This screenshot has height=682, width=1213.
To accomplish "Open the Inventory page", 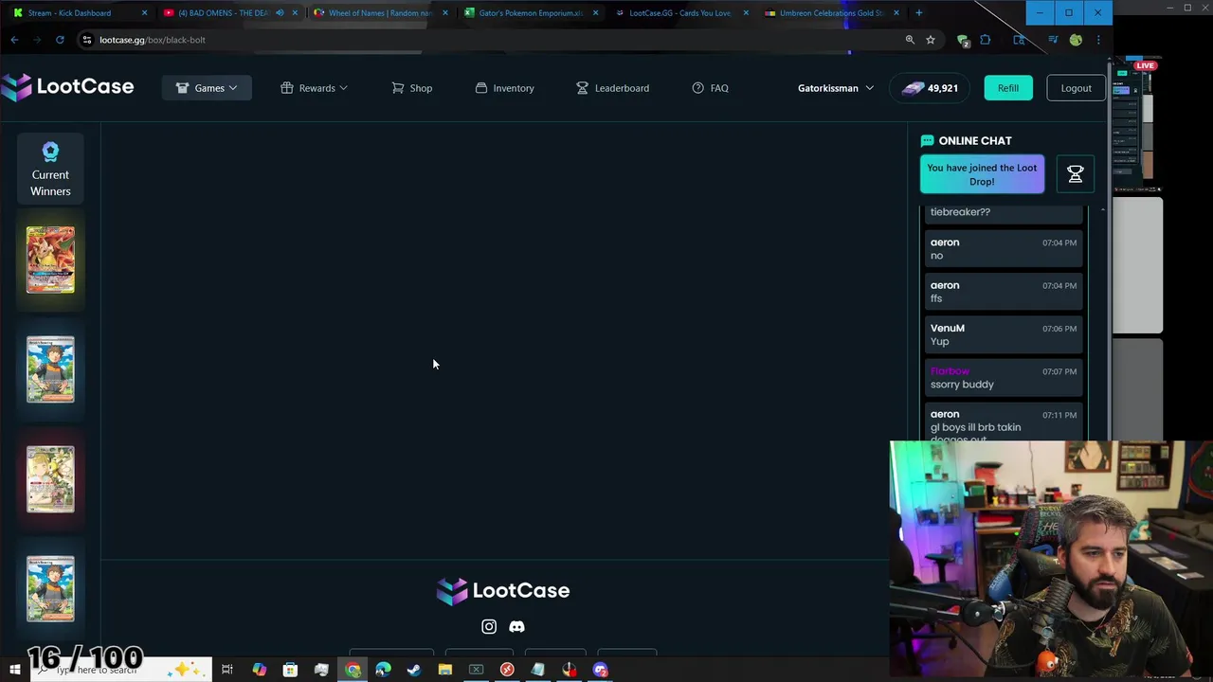I will tap(504, 88).
